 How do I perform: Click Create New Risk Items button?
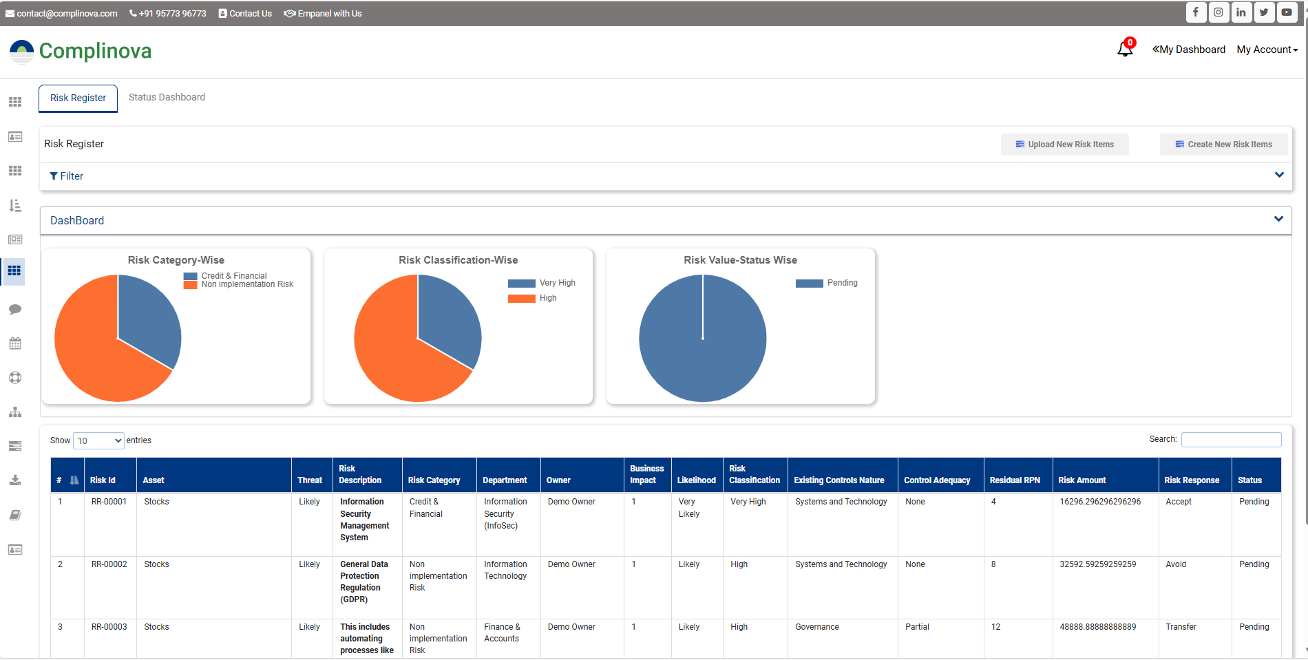point(1223,145)
